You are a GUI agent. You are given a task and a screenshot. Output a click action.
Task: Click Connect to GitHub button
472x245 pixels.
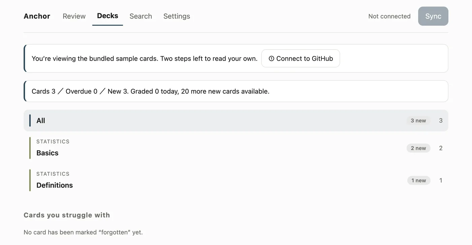300,59
